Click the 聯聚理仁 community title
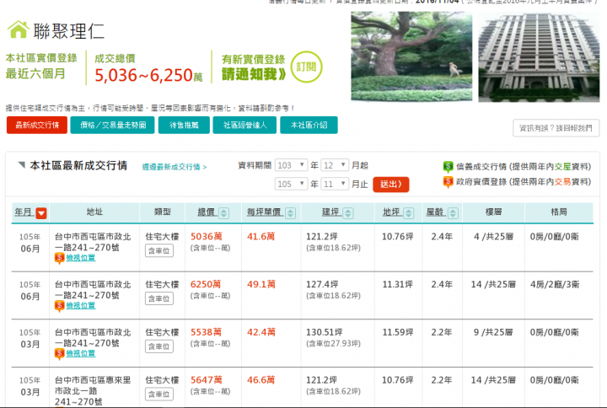Viewport: 607px width, 408px height. (x=69, y=31)
